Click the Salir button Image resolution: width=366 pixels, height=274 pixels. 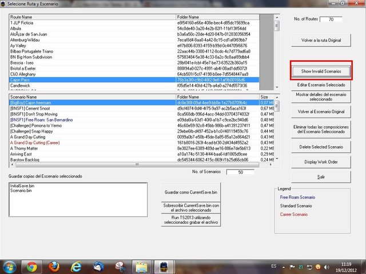321,178
